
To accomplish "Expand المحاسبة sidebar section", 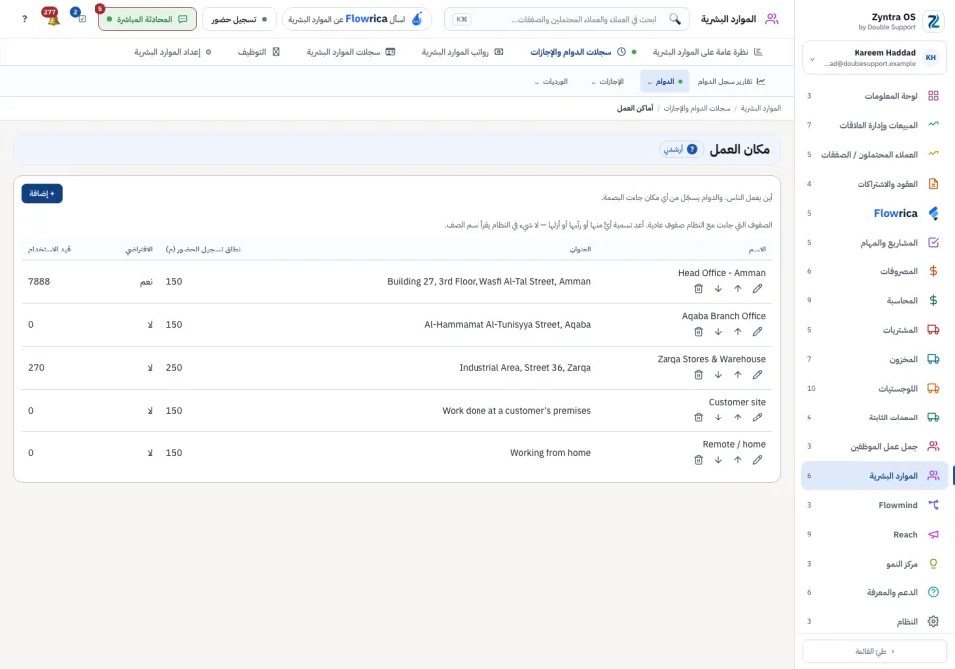I will [874, 301].
